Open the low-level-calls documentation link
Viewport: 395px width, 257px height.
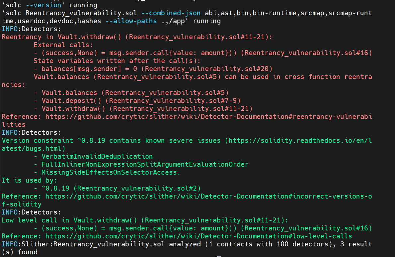click(198, 236)
